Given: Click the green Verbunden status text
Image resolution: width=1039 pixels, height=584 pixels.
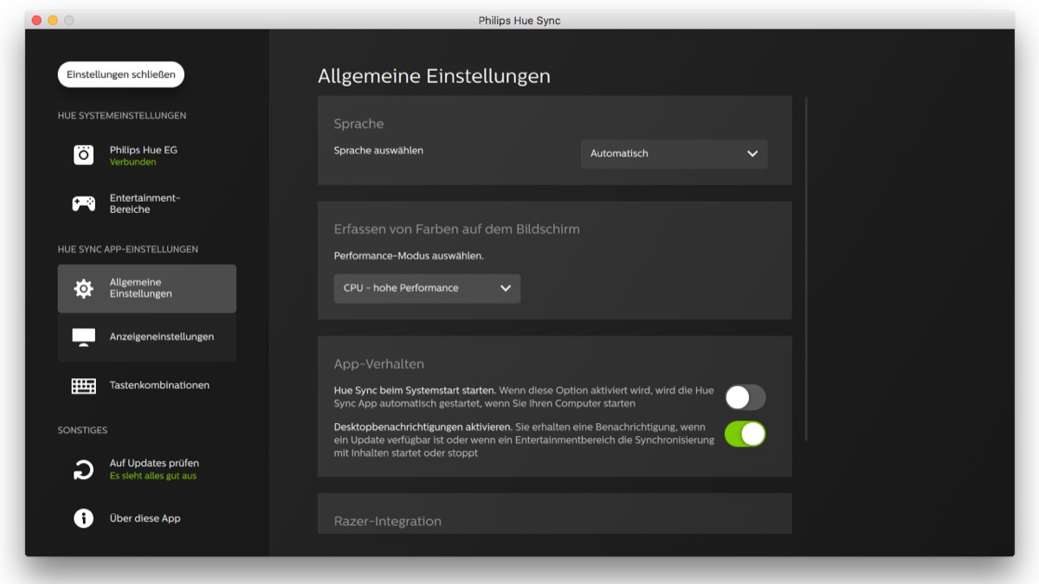Looking at the screenshot, I should coord(132,162).
